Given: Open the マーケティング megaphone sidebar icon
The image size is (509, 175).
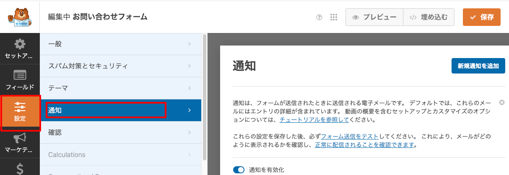Looking at the screenshot, I should pyautogui.click(x=20, y=143).
